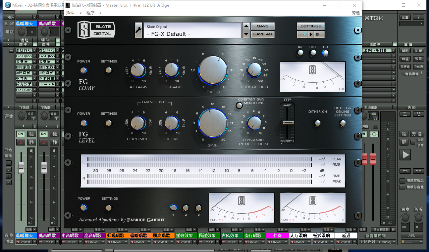The image size is (429, 252).
Task: Select meter mode button 1
Action: (173, 208)
